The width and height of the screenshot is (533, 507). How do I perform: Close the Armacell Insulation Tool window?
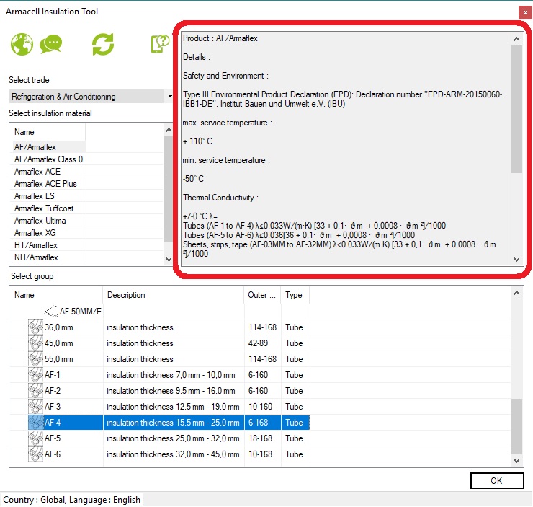(525, 12)
